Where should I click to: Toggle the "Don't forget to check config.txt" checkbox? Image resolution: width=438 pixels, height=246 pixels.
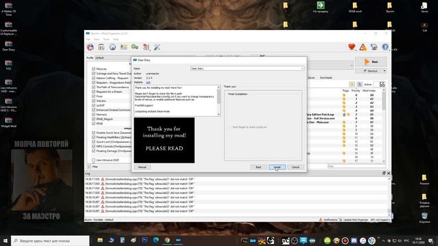(230, 127)
